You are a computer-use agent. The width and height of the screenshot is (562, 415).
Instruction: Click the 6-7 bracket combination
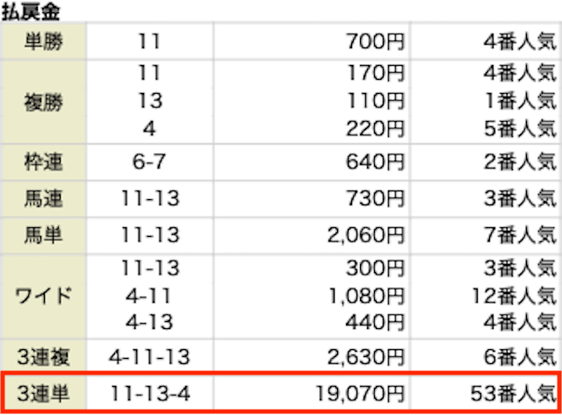tap(149, 161)
